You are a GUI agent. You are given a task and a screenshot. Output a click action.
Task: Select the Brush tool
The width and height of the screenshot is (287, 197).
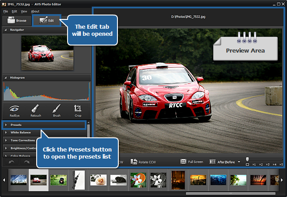pos(57,111)
